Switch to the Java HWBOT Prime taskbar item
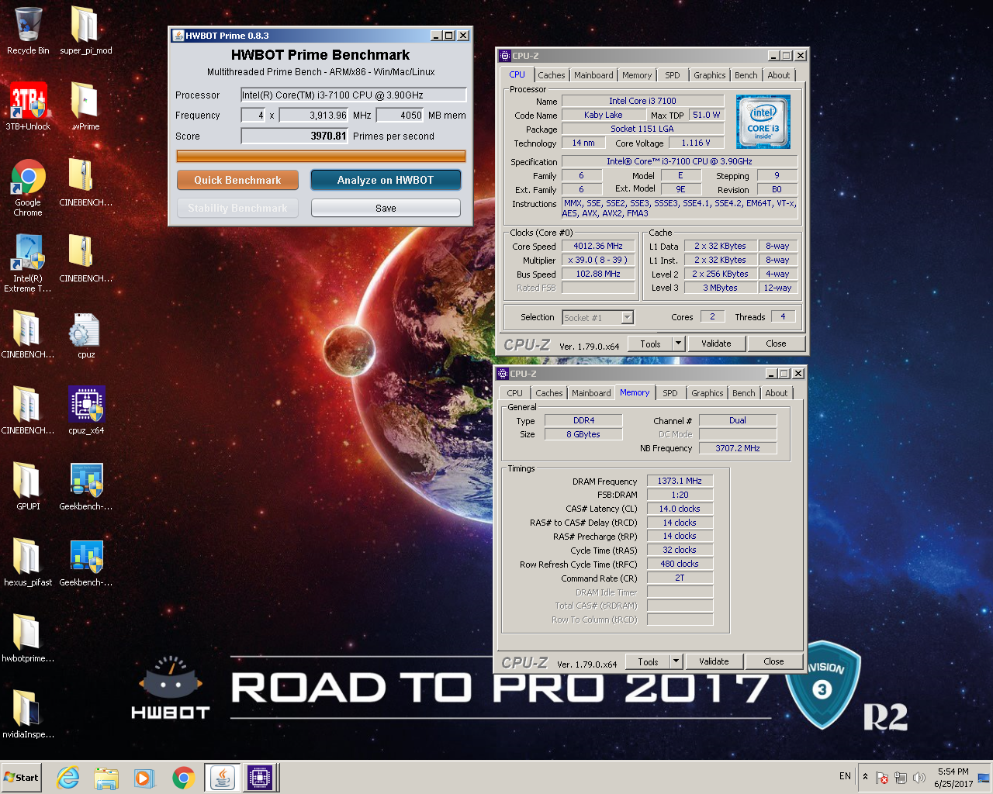Viewport: 993px width, 794px height. (x=222, y=778)
